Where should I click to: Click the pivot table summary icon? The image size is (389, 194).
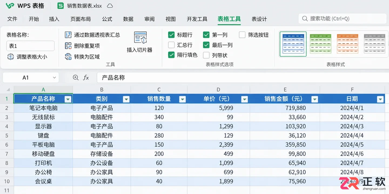[x=68, y=35]
